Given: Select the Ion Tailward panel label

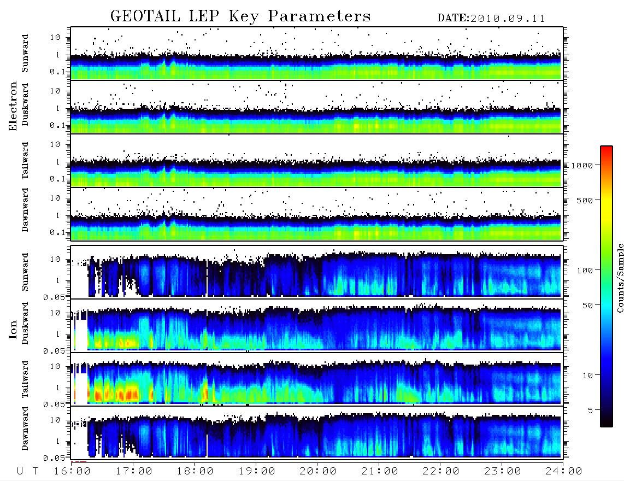Looking at the screenshot, I should [x=25, y=379].
